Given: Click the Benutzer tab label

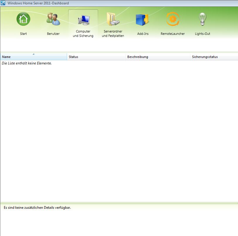Looking at the screenshot, I should [x=53, y=34].
